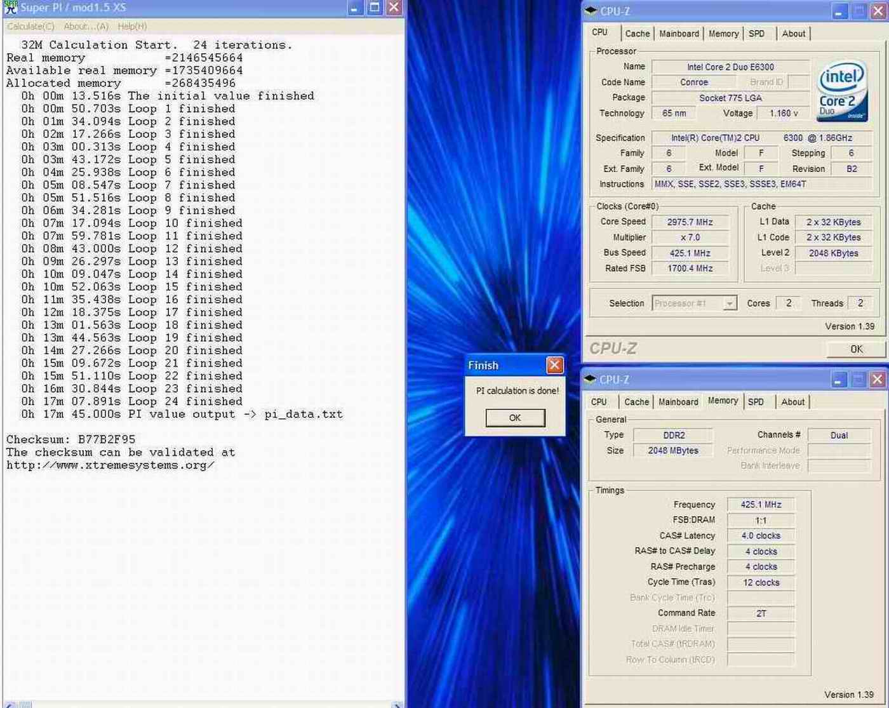The image size is (889, 708).
Task: Click the FSB:DRAM value 1:1
Action: click(761, 520)
